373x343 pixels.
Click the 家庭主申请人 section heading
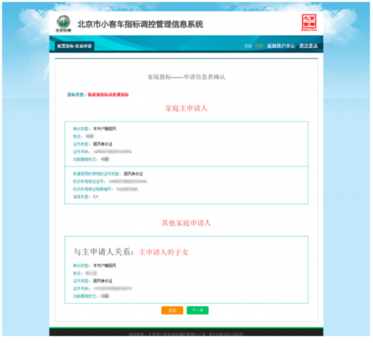186,108
